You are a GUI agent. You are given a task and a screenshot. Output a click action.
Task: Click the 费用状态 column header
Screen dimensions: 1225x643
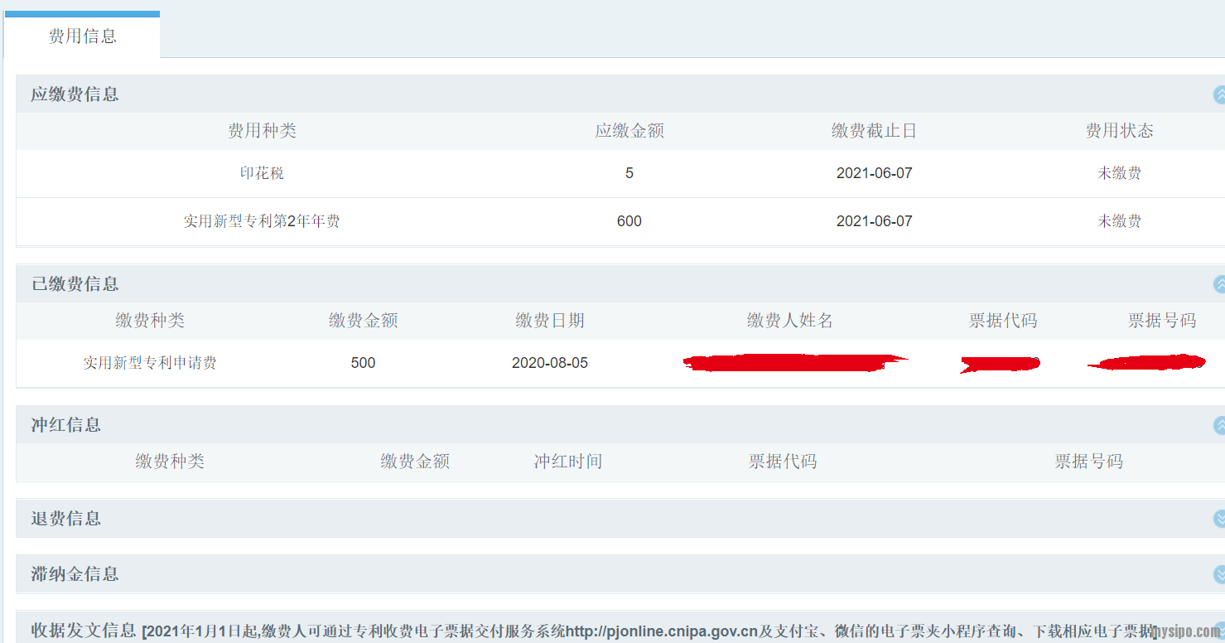tap(1119, 131)
